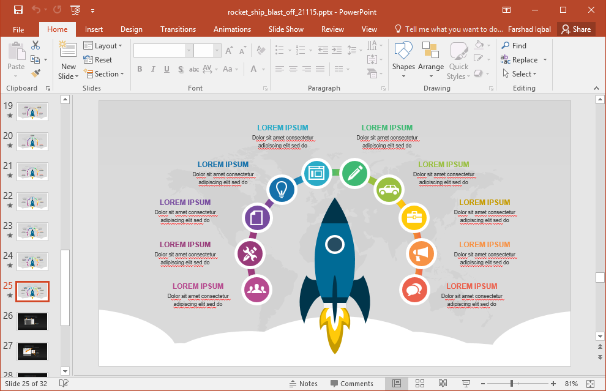Open the Animations tab

232,29
